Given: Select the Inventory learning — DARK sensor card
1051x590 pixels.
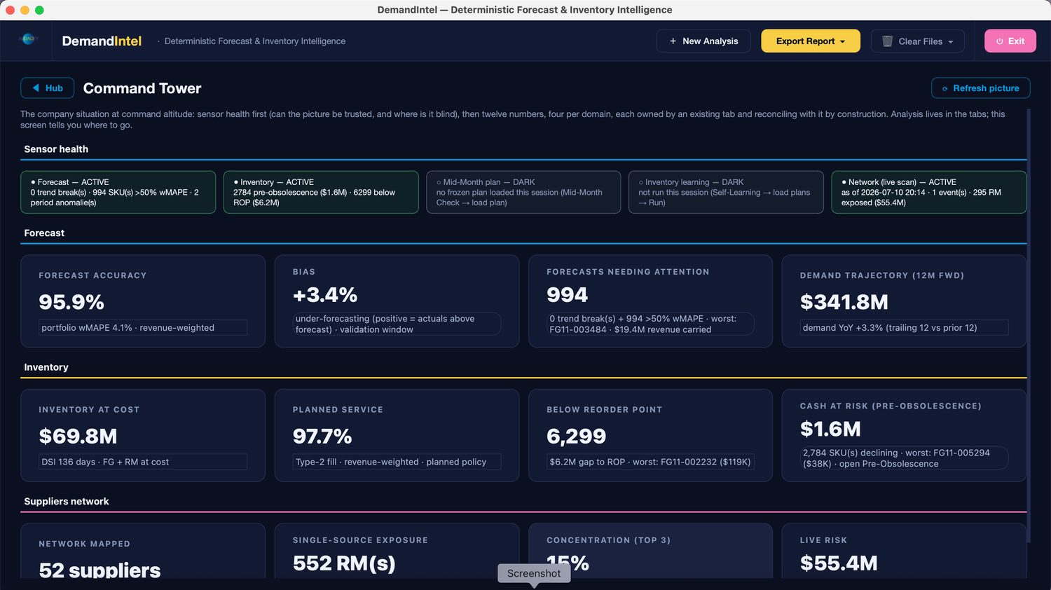Looking at the screenshot, I should click(x=726, y=192).
